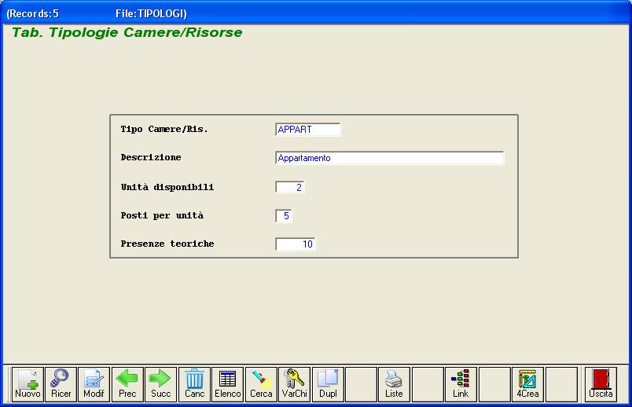The image size is (632, 407).
Task: Click the Nuovo new record button
Action: point(28,383)
